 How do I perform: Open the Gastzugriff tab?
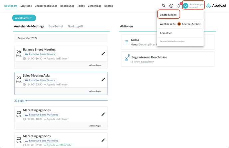click(75, 26)
